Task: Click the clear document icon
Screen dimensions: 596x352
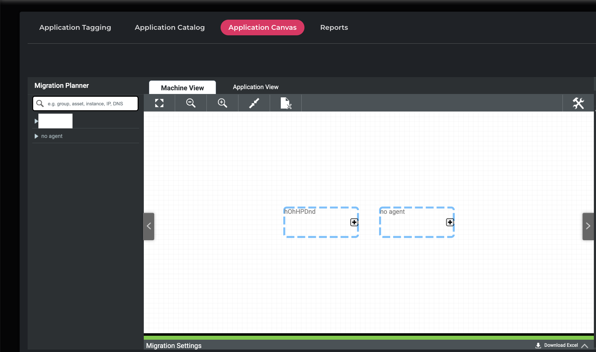Action: click(286, 103)
